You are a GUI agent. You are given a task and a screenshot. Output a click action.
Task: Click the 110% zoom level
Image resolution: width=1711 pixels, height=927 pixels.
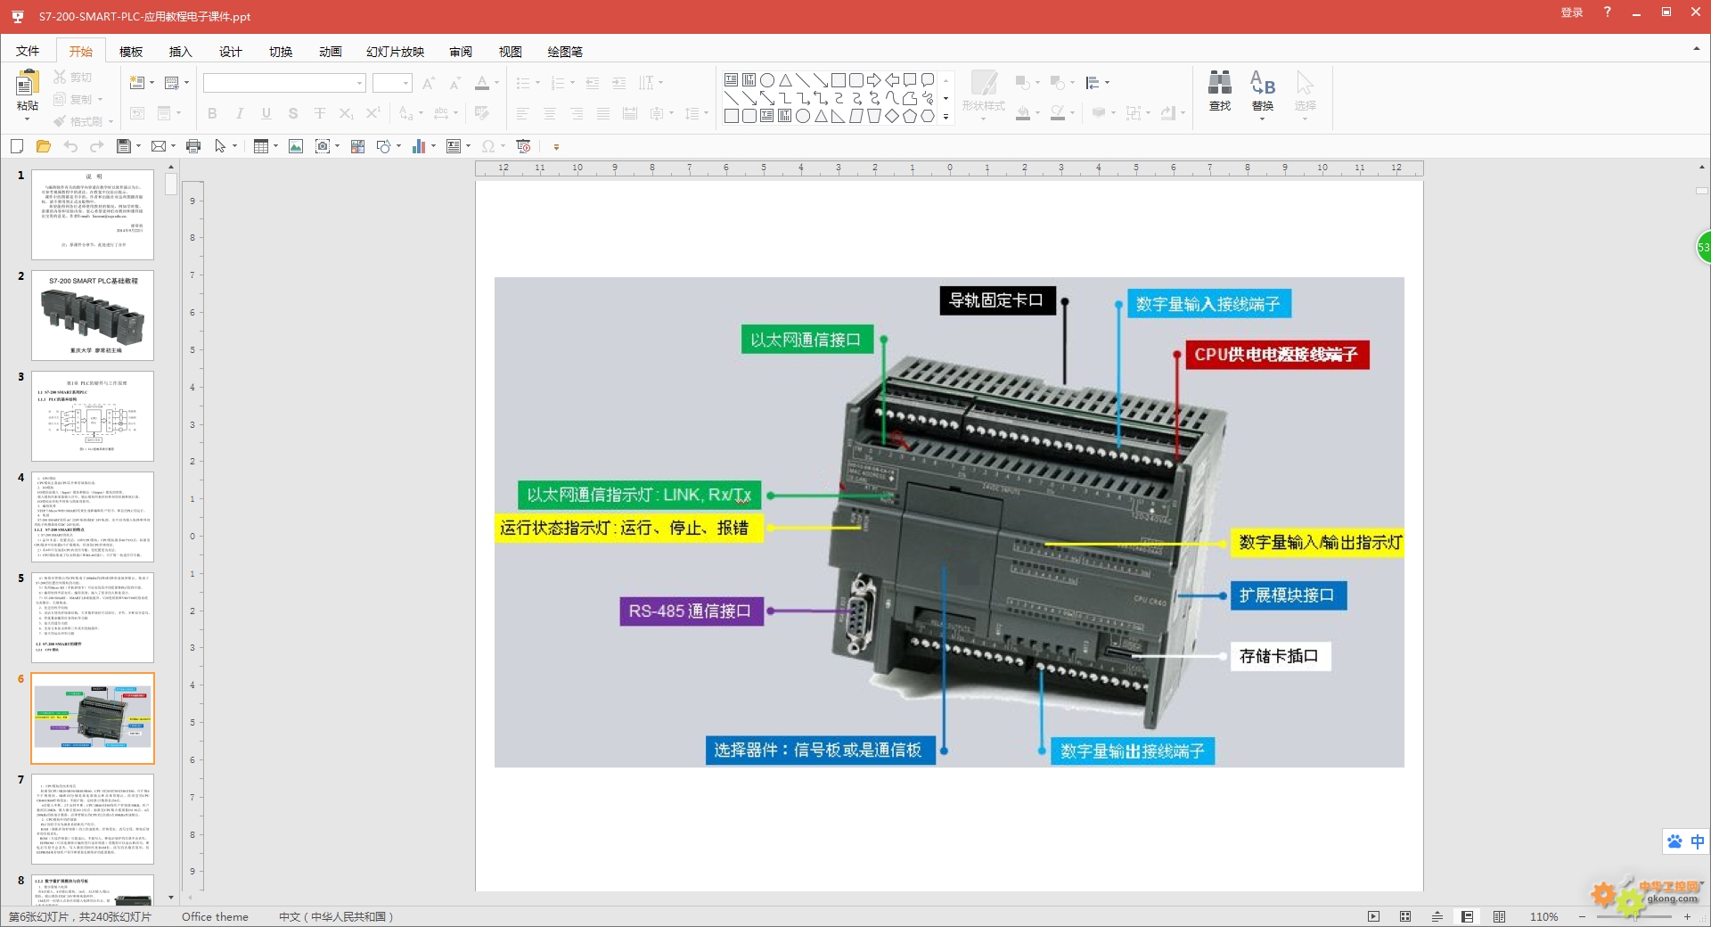coord(1543,916)
